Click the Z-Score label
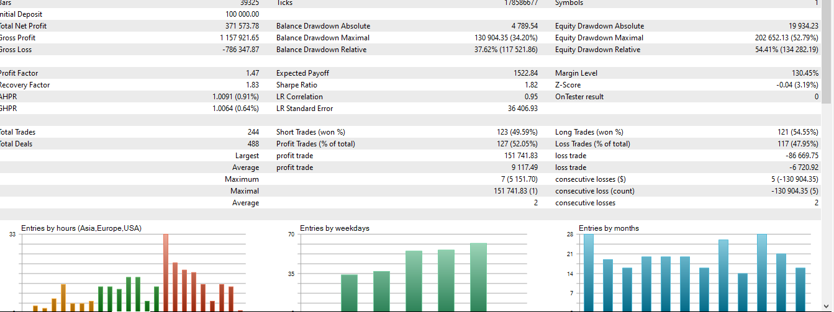Viewport: 834px width, 312px height. coord(568,85)
